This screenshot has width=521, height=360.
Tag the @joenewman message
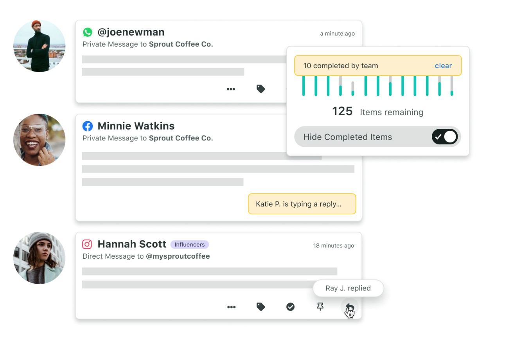[261, 89]
